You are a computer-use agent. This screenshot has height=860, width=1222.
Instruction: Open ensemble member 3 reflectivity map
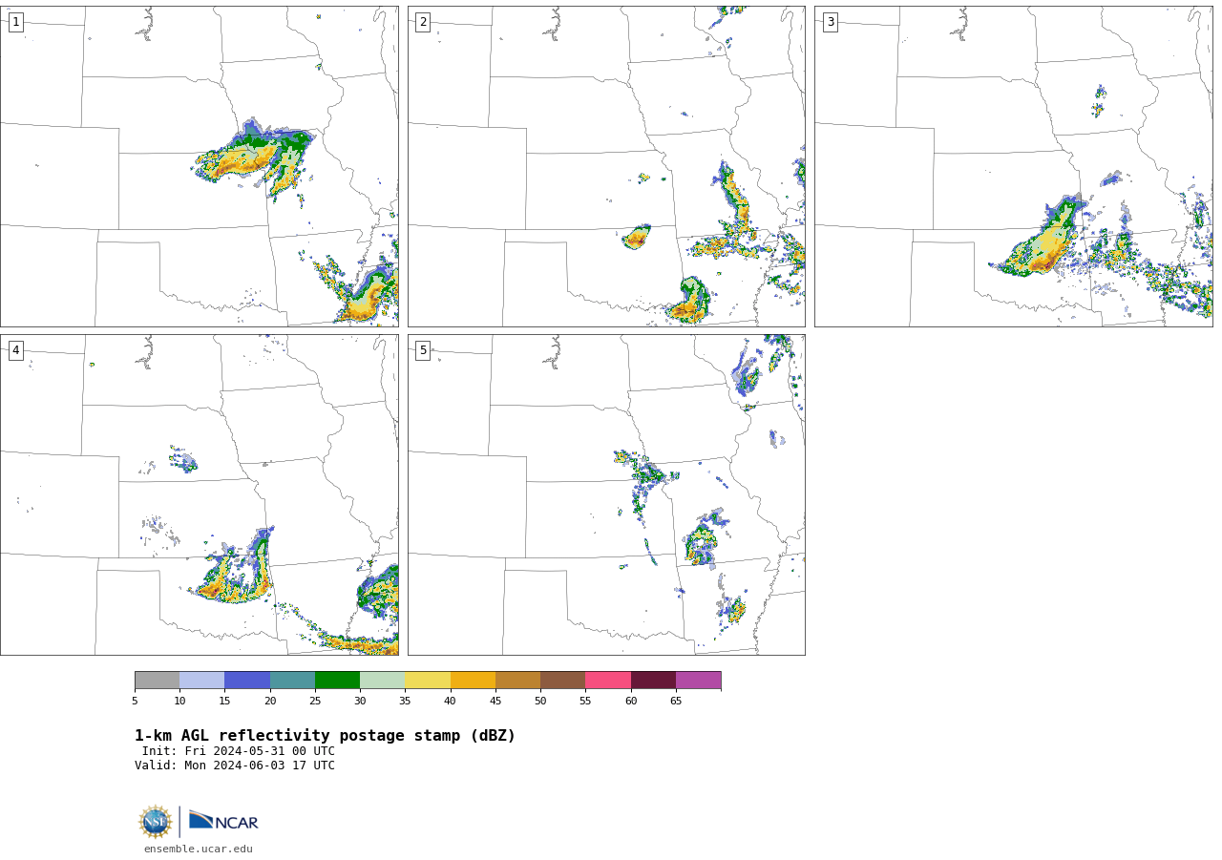click(x=1014, y=167)
